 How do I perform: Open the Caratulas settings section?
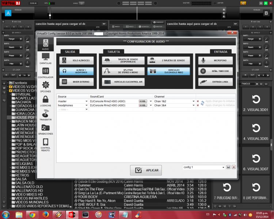click(46, 58)
